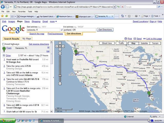Toggle the Traffic overlay button

click(x=121, y=43)
